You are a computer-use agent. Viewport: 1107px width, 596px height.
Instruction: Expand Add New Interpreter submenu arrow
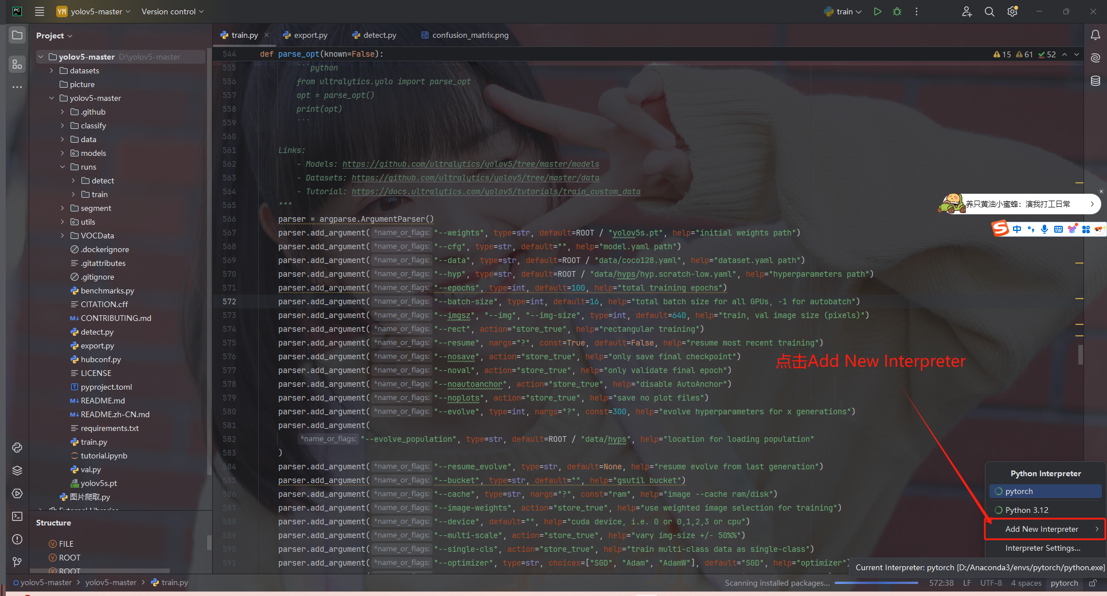1097,529
